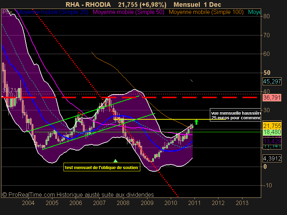287x215 pixels.
Task: Click the 2005 year label on the time axis
Action: 52,203
